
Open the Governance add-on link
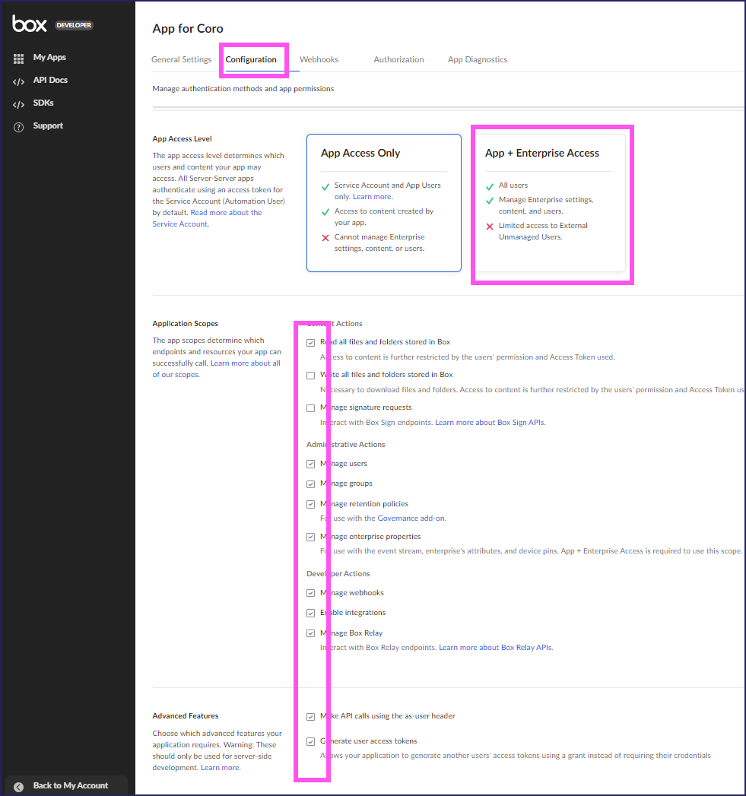coord(411,519)
